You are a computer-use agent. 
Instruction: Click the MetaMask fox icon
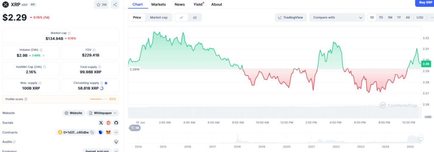pyautogui.click(x=109, y=133)
